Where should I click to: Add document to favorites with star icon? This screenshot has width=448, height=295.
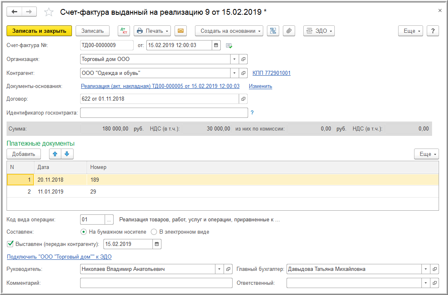(x=49, y=12)
